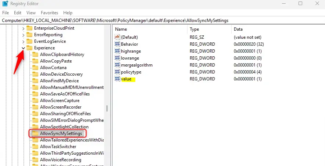Click the (value not set) data cell

(247, 37)
